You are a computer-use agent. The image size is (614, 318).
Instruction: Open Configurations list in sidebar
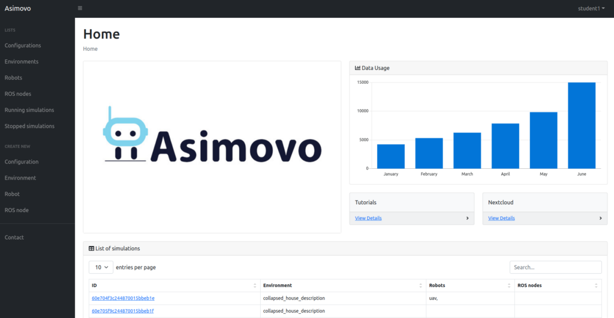[x=23, y=46]
